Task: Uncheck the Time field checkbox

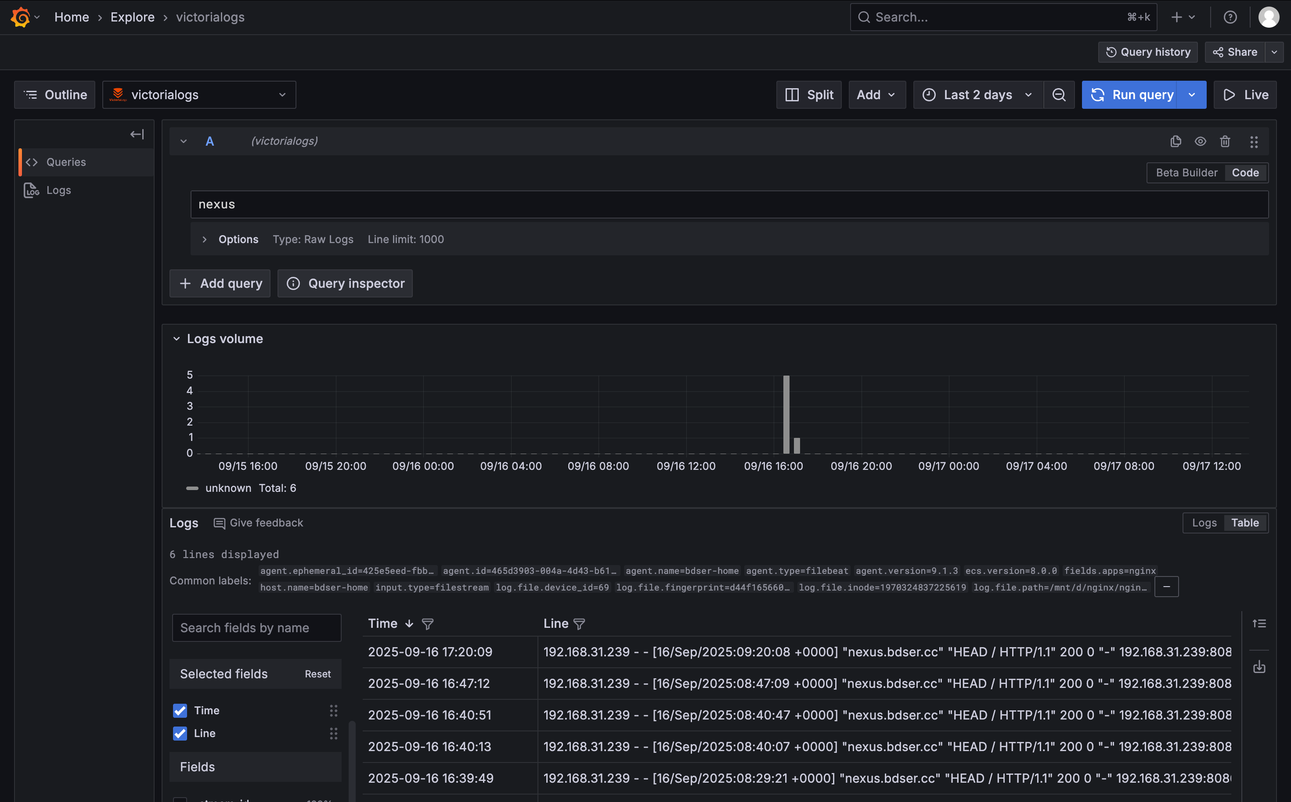Action: 180,710
